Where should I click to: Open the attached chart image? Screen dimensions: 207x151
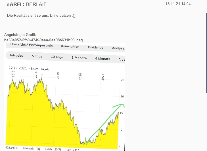tap(65, 96)
